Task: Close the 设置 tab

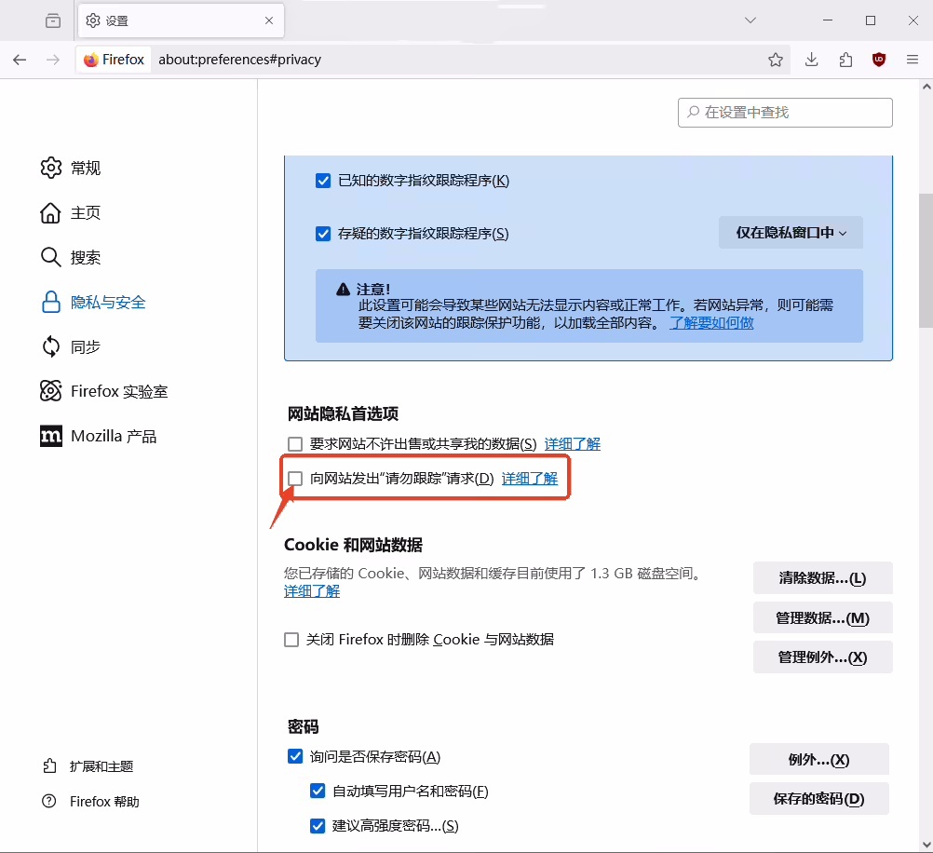Action: 269,20
